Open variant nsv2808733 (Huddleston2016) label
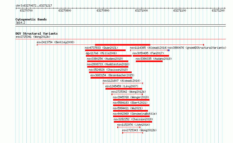 (108, 64)
